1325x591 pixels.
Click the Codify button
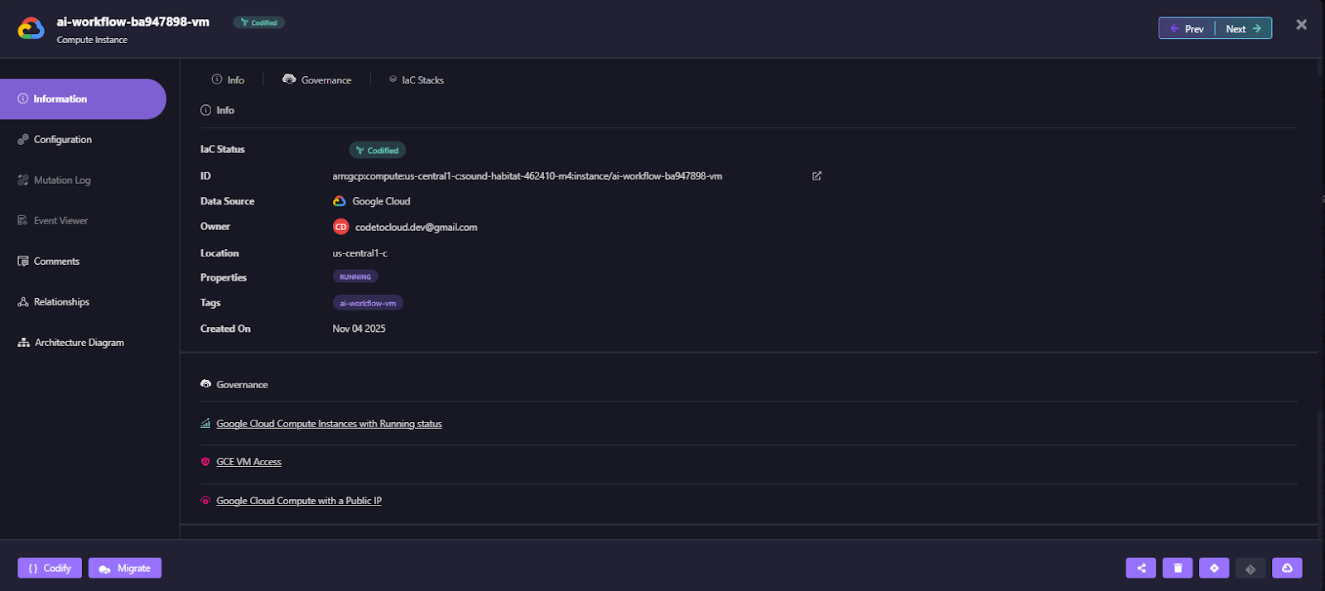coord(50,568)
